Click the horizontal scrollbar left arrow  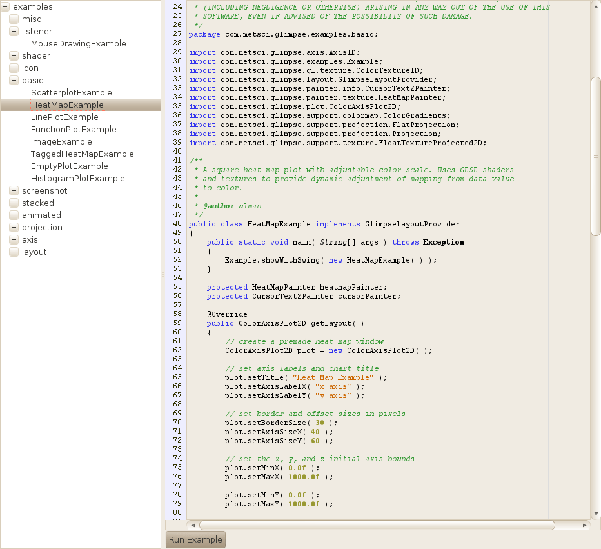193,525
